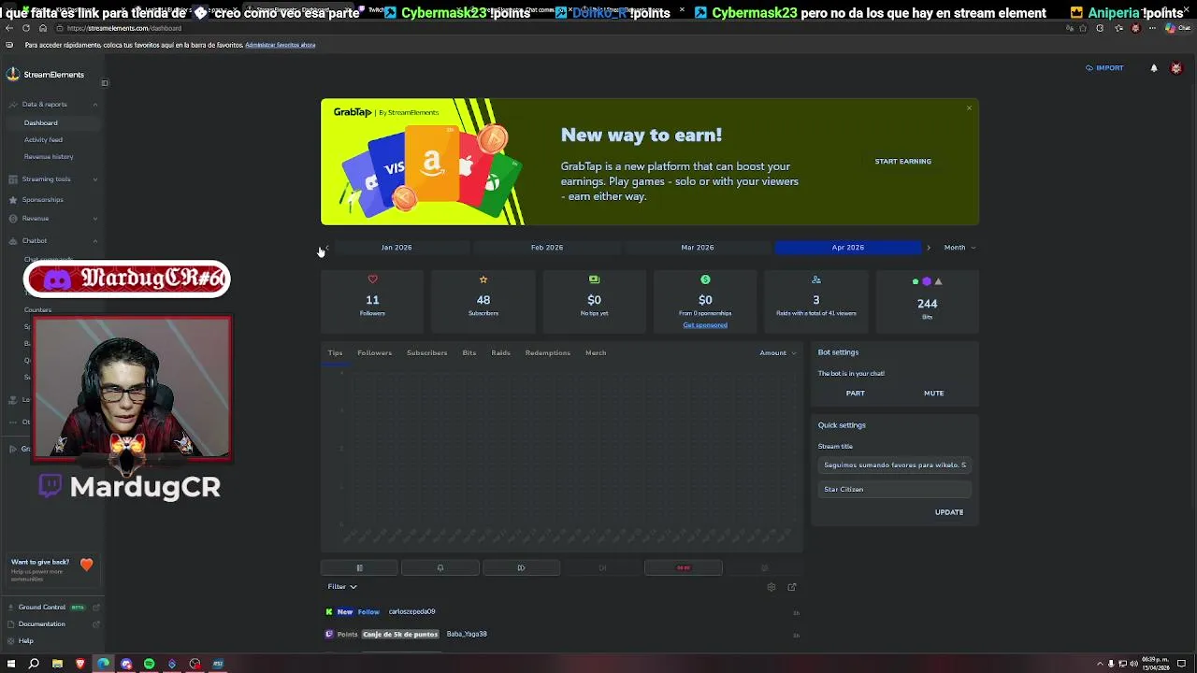This screenshot has width=1197, height=673.
Task: Open Sponsorships in the sidebar
Action: [x=43, y=200]
